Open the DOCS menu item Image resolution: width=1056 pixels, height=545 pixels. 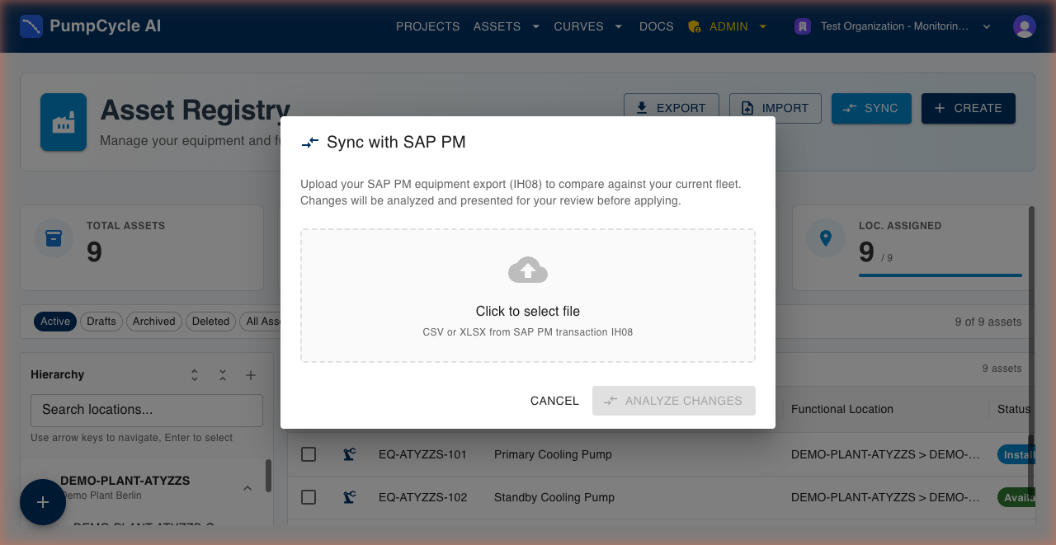656,26
